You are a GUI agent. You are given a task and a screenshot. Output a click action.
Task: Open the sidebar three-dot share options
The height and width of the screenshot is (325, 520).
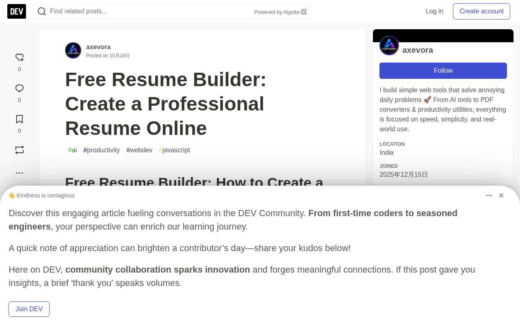(19, 173)
